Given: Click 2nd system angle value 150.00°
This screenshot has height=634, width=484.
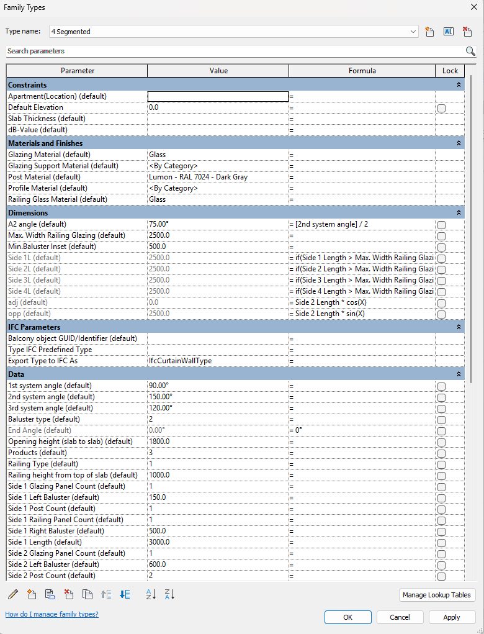Looking at the screenshot, I should coord(218,397).
